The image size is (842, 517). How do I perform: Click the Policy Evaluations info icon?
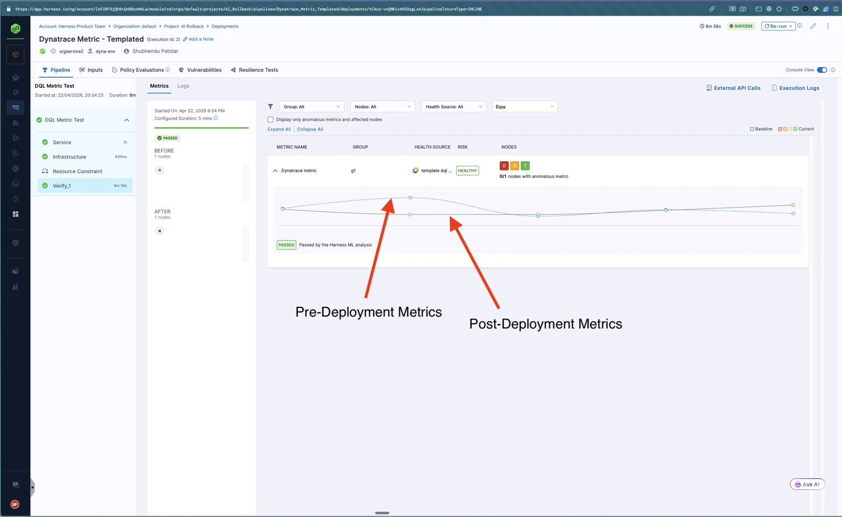pyautogui.click(x=168, y=70)
